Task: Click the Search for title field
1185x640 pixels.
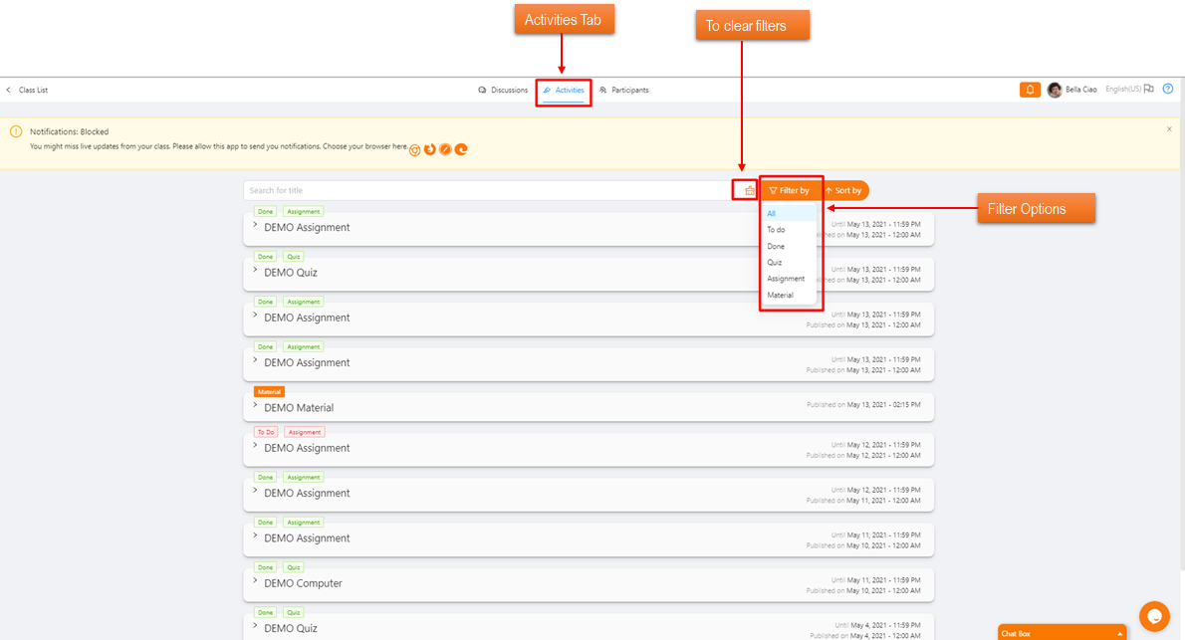Action: click(x=486, y=190)
